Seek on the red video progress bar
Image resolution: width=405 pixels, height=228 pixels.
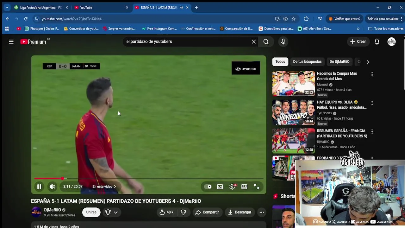[149, 179]
